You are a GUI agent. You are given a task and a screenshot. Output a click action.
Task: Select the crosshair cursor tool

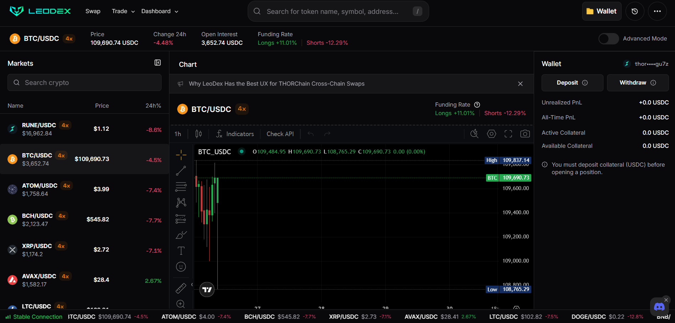tap(181, 155)
